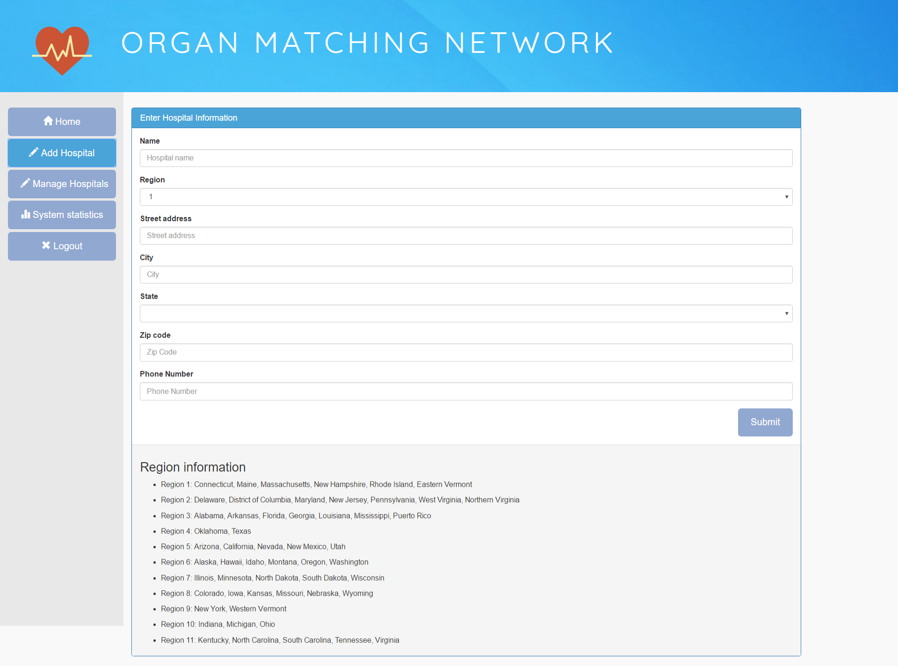
Task: Click the house icon on Home
Action: [48, 121]
